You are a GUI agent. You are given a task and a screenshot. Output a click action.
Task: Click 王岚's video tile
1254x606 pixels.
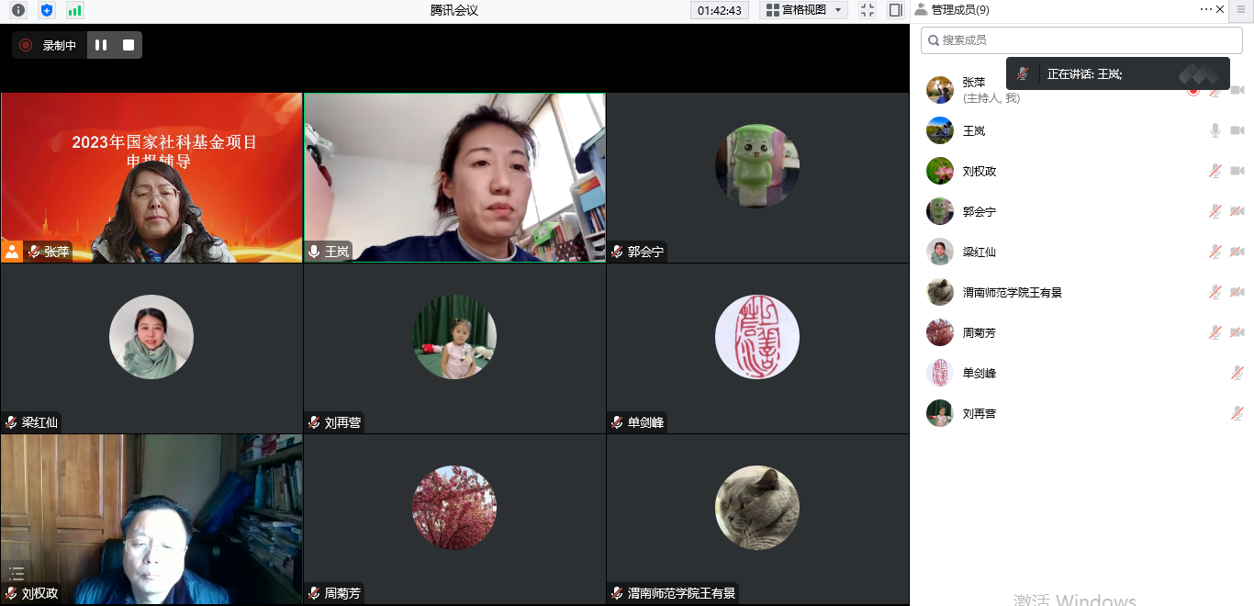(454, 176)
